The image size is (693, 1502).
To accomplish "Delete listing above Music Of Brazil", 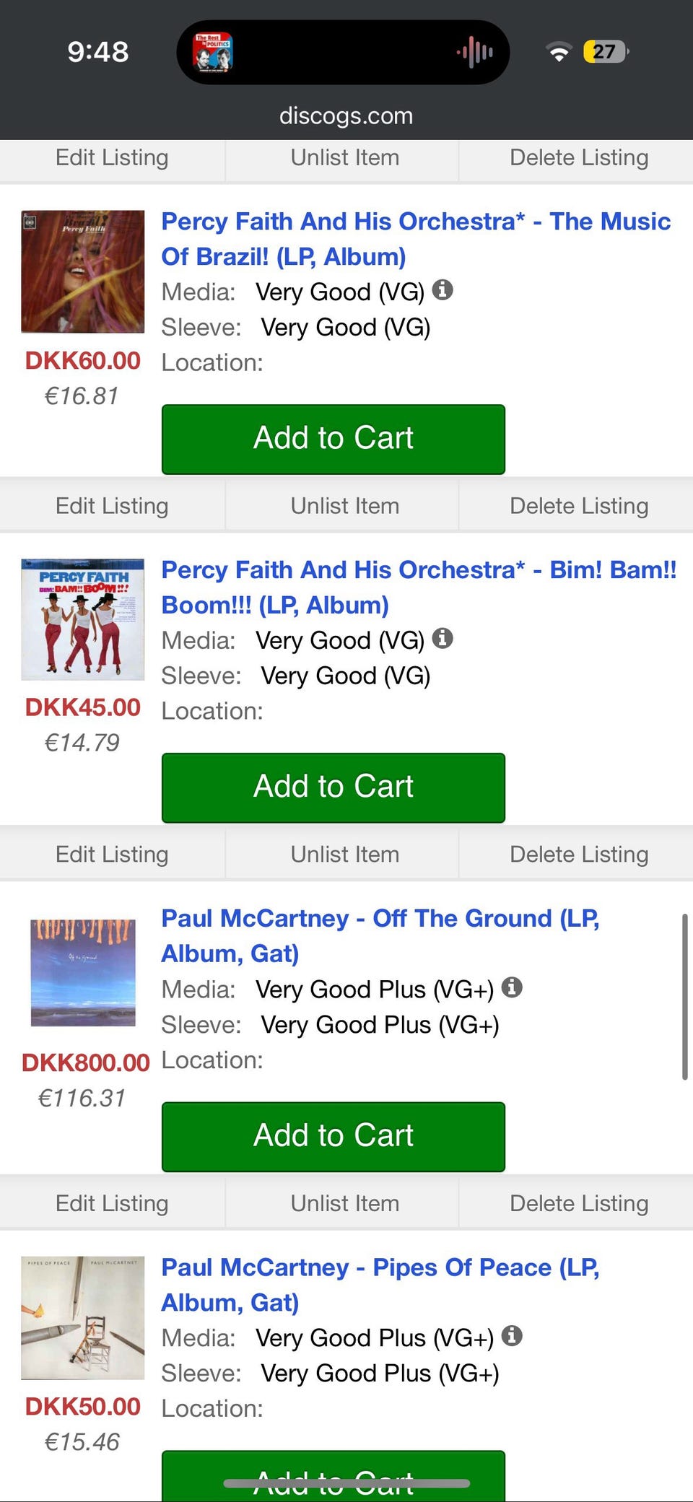I will [579, 157].
